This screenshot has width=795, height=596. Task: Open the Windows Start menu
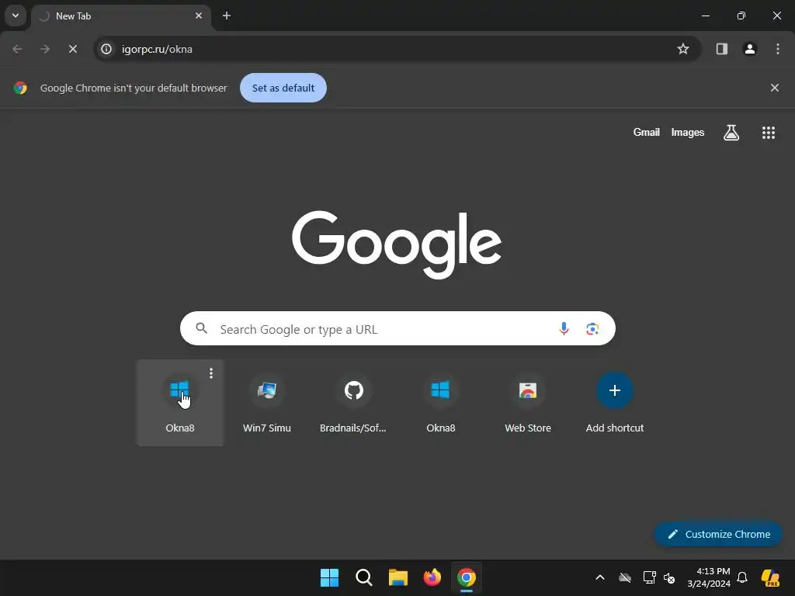pyautogui.click(x=329, y=577)
